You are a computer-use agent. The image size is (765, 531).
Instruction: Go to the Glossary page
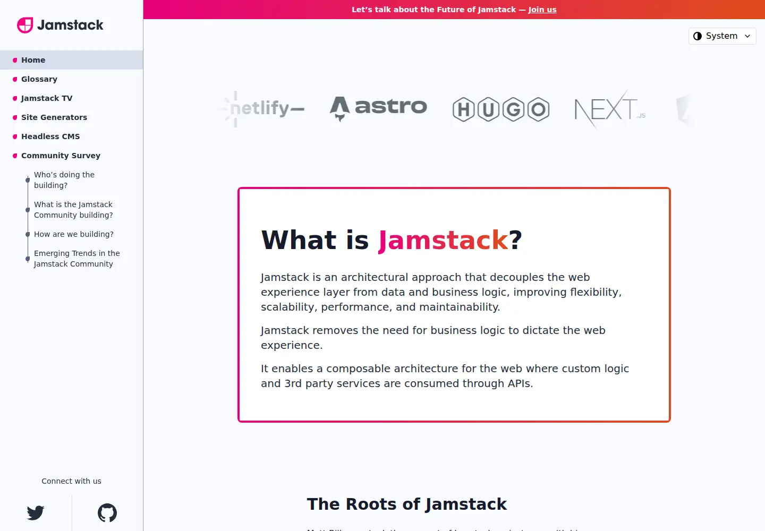coord(39,79)
